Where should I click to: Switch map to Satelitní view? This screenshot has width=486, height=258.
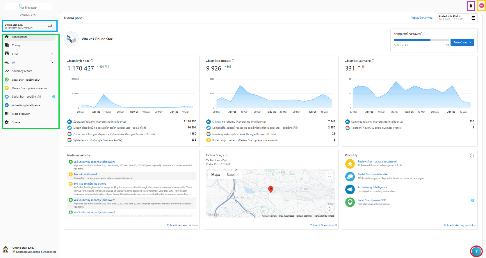point(233,175)
